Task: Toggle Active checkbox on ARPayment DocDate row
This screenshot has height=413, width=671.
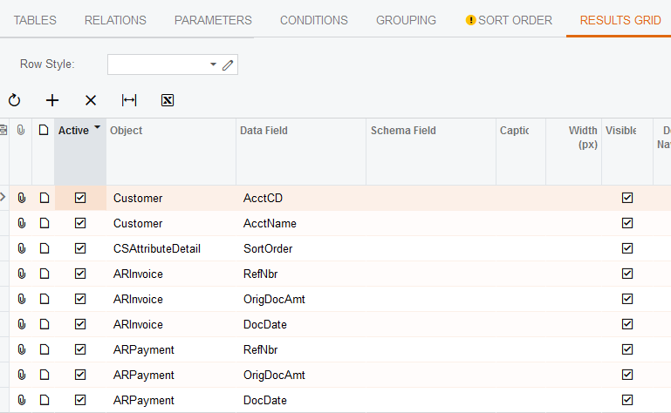Action: pos(80,400)
